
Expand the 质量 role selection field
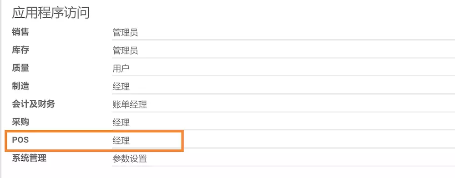point(283,69)
